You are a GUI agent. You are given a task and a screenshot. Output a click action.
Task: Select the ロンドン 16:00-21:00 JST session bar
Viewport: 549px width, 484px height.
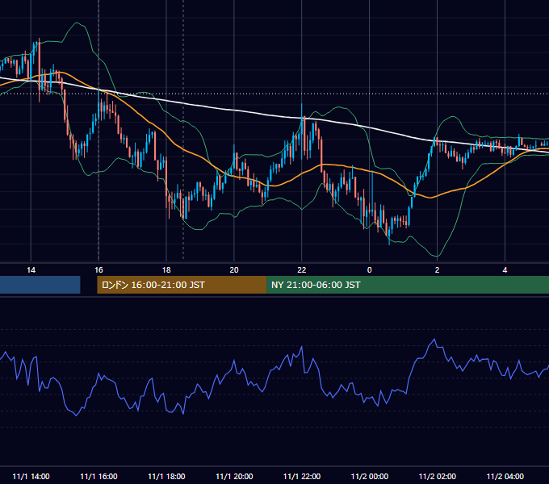pos(182,285)
